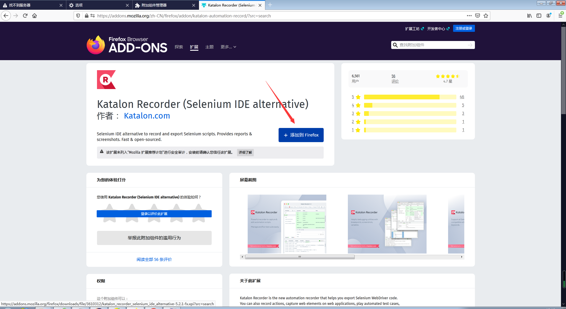The width and height of the screenshot is (566, 309).
Task: Go back to the previous page
Action: click(x=6, y=16)
